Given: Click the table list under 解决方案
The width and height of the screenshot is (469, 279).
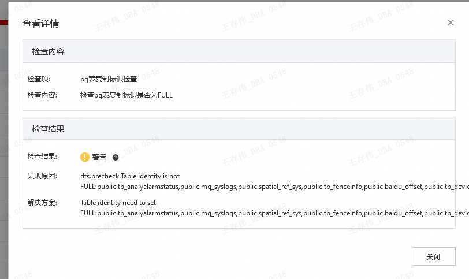Looking at the screenshot, I should coord(271,213).
